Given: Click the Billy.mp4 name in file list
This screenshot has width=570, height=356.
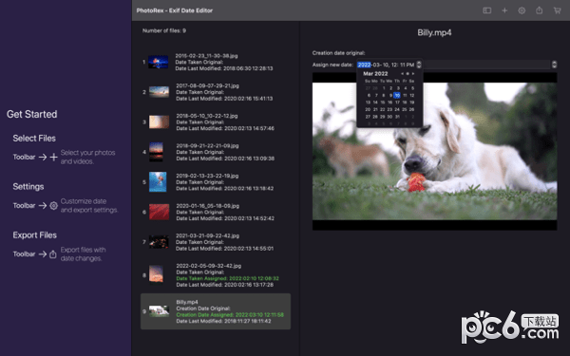Looking at the screenshot, I should coord(187,302).
